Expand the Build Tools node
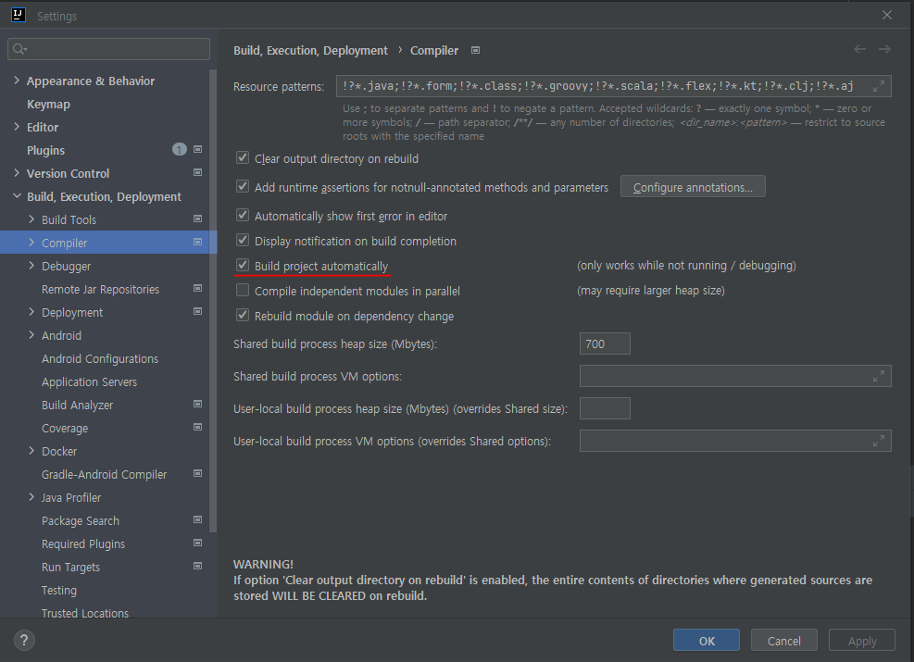Screen dimensions: 914x662 point(31,219)
